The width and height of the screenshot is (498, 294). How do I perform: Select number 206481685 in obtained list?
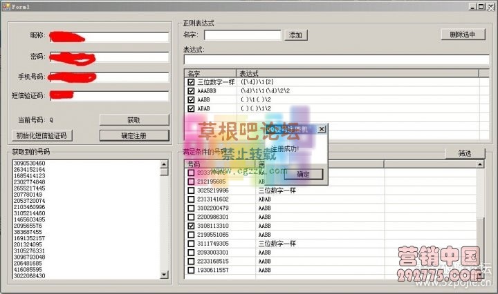[x=28, y=263]
